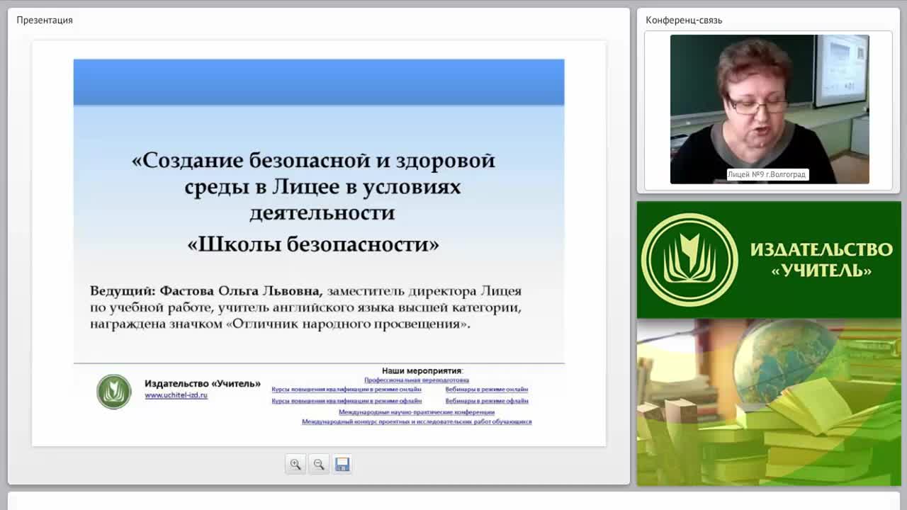
Task: Click the books and globe banner image
Action: 769,402
